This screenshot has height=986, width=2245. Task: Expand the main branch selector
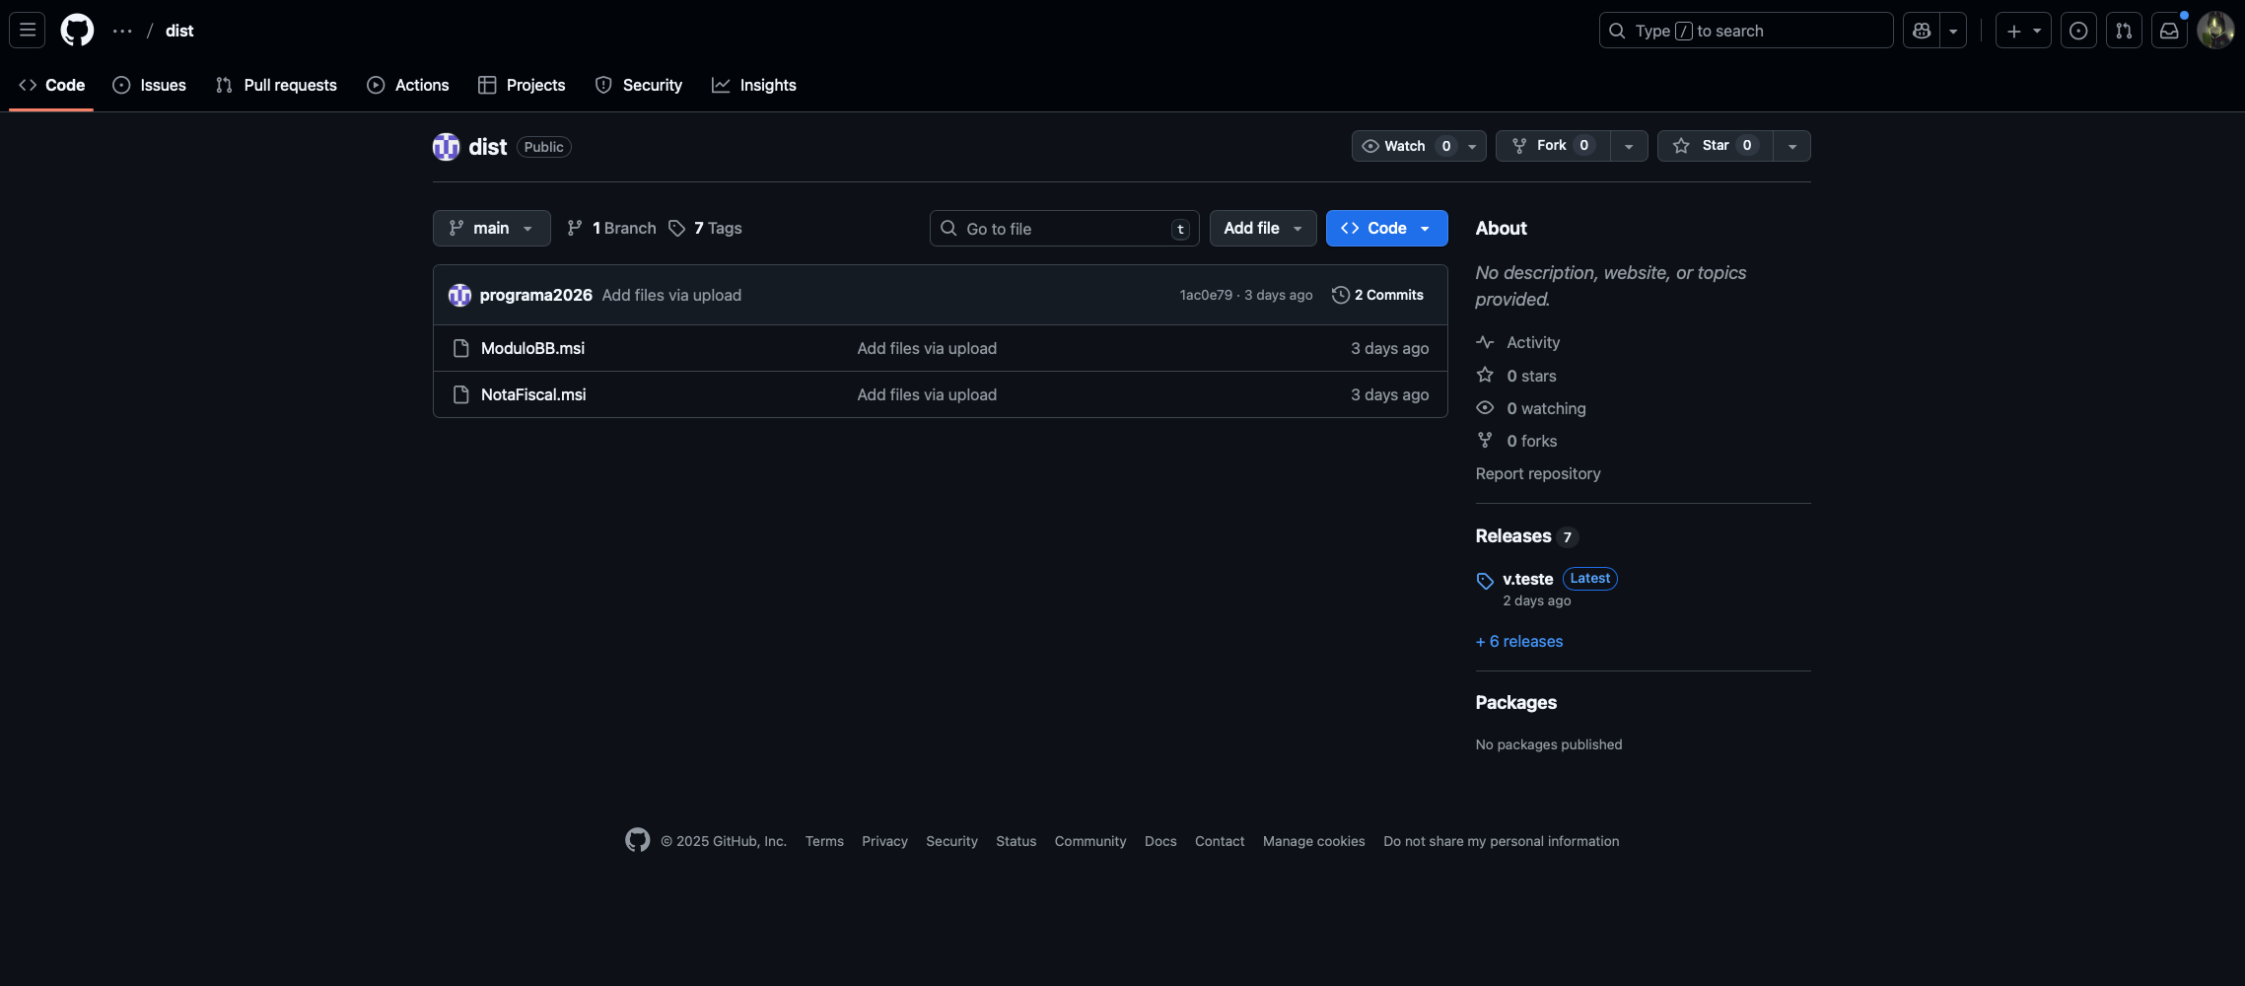tap(491, 228)
